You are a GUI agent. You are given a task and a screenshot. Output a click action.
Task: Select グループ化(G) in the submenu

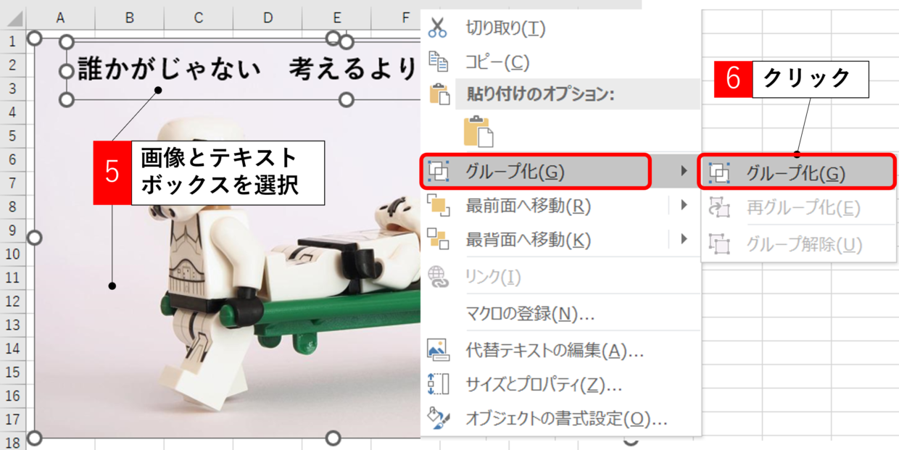[x=796, y=172]
